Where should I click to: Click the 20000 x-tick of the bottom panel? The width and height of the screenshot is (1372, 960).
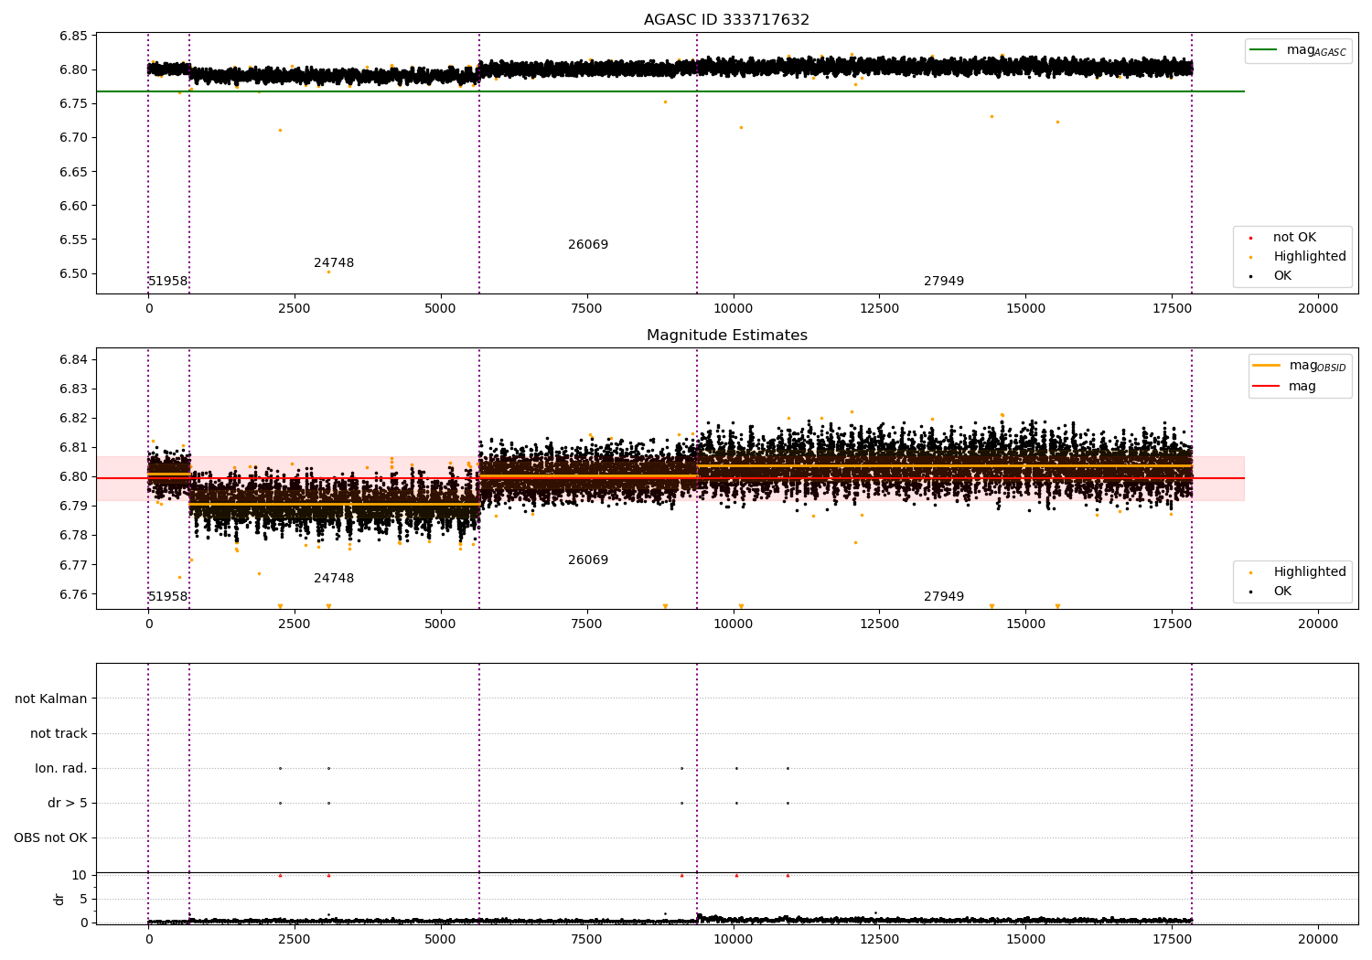click(1318, 939)
